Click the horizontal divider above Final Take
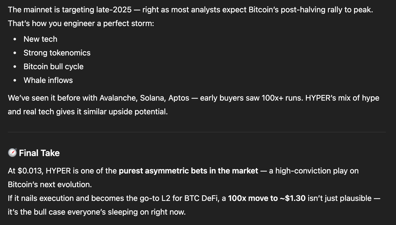 pyautogui.click(x=197, y=132)
